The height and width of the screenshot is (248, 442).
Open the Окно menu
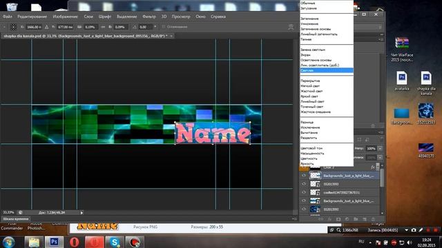200,17
